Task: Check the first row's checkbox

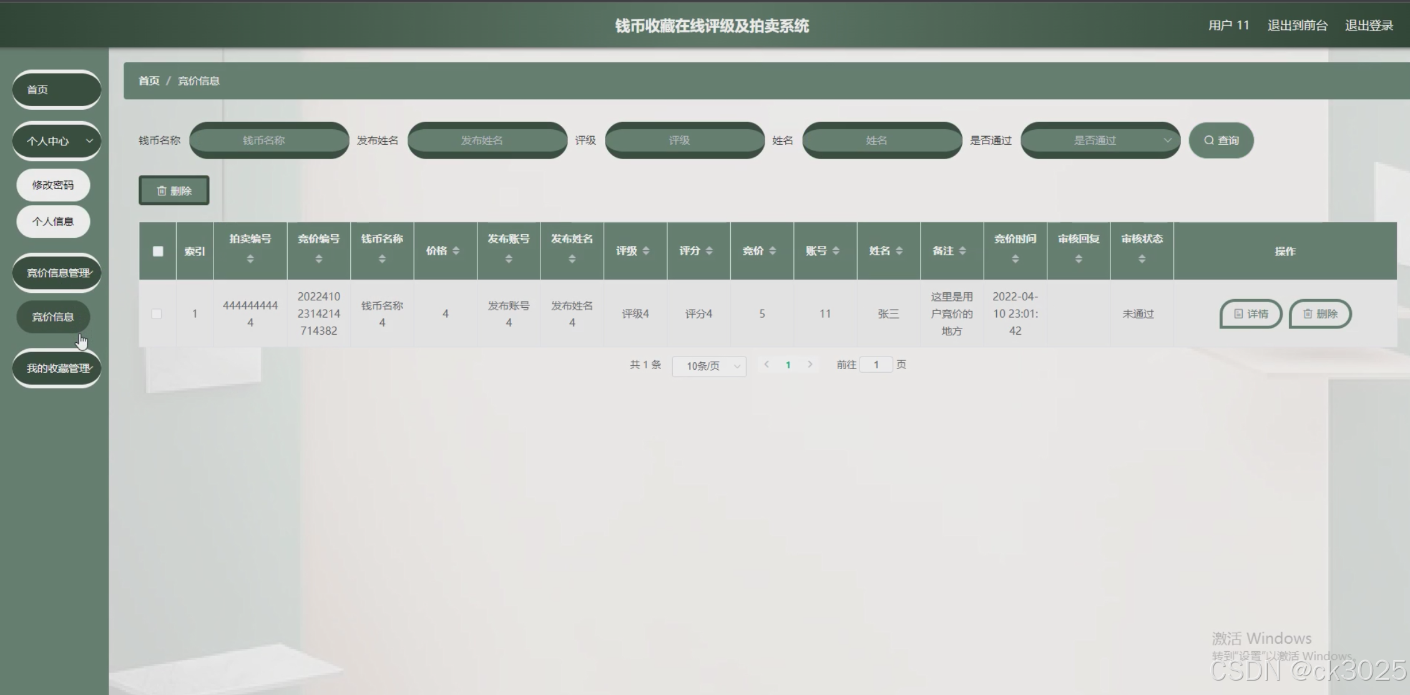Action: 157,313
